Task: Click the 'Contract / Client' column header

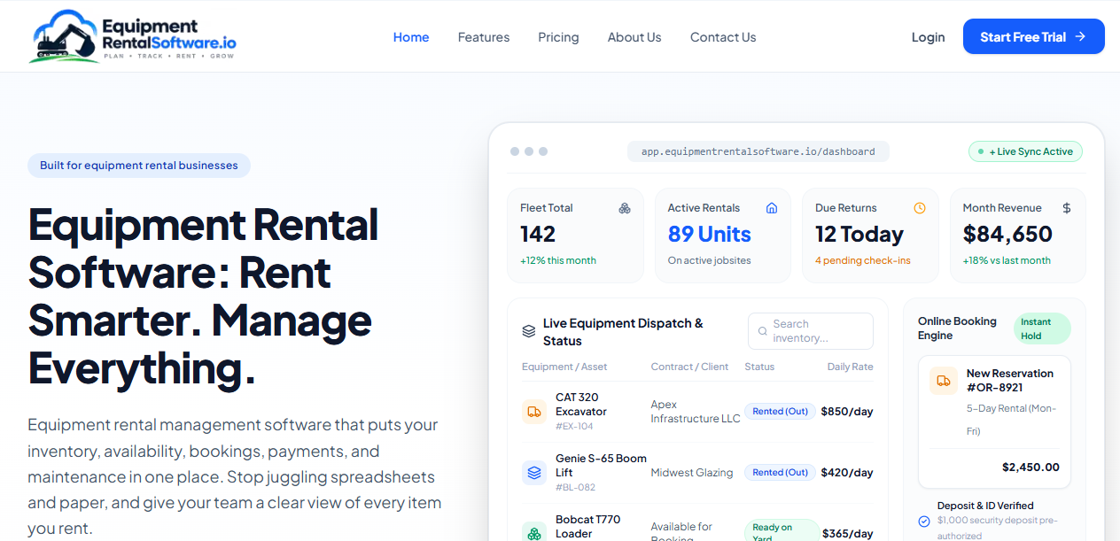Action: tap(689, 367)
